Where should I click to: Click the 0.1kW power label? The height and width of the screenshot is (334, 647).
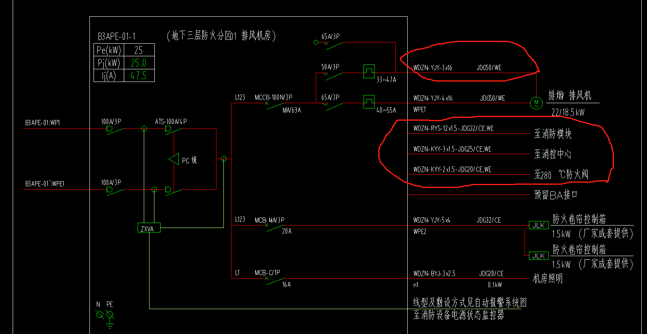click(x=495, y=285)
